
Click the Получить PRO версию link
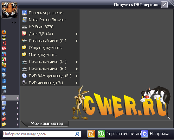point(136,5)
